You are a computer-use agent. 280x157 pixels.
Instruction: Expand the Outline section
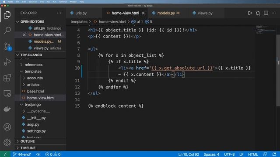(x=40, y=141)
